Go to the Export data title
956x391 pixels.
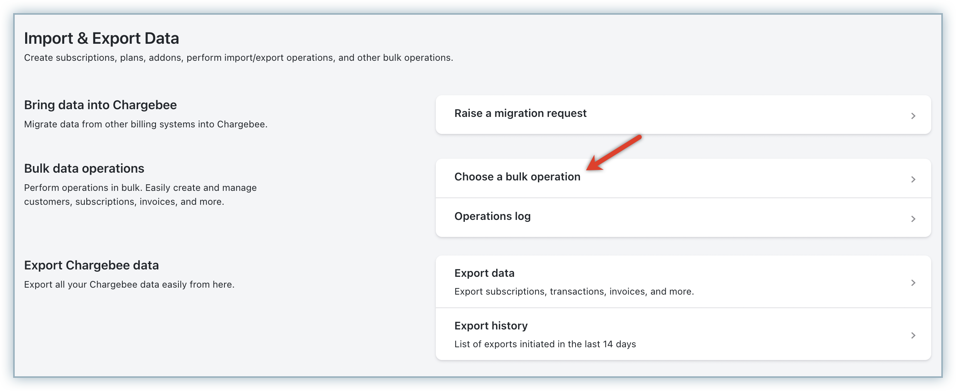pyautogui.click(x=484, y=273)
